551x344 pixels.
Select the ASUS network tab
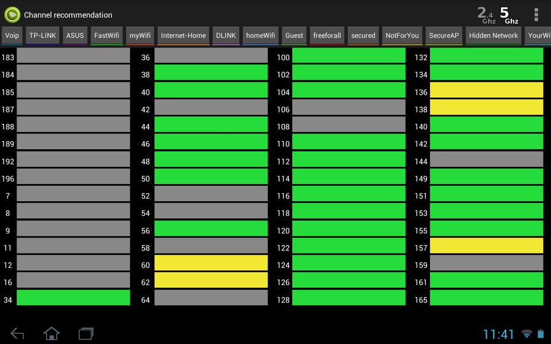[x=75, y=36]
